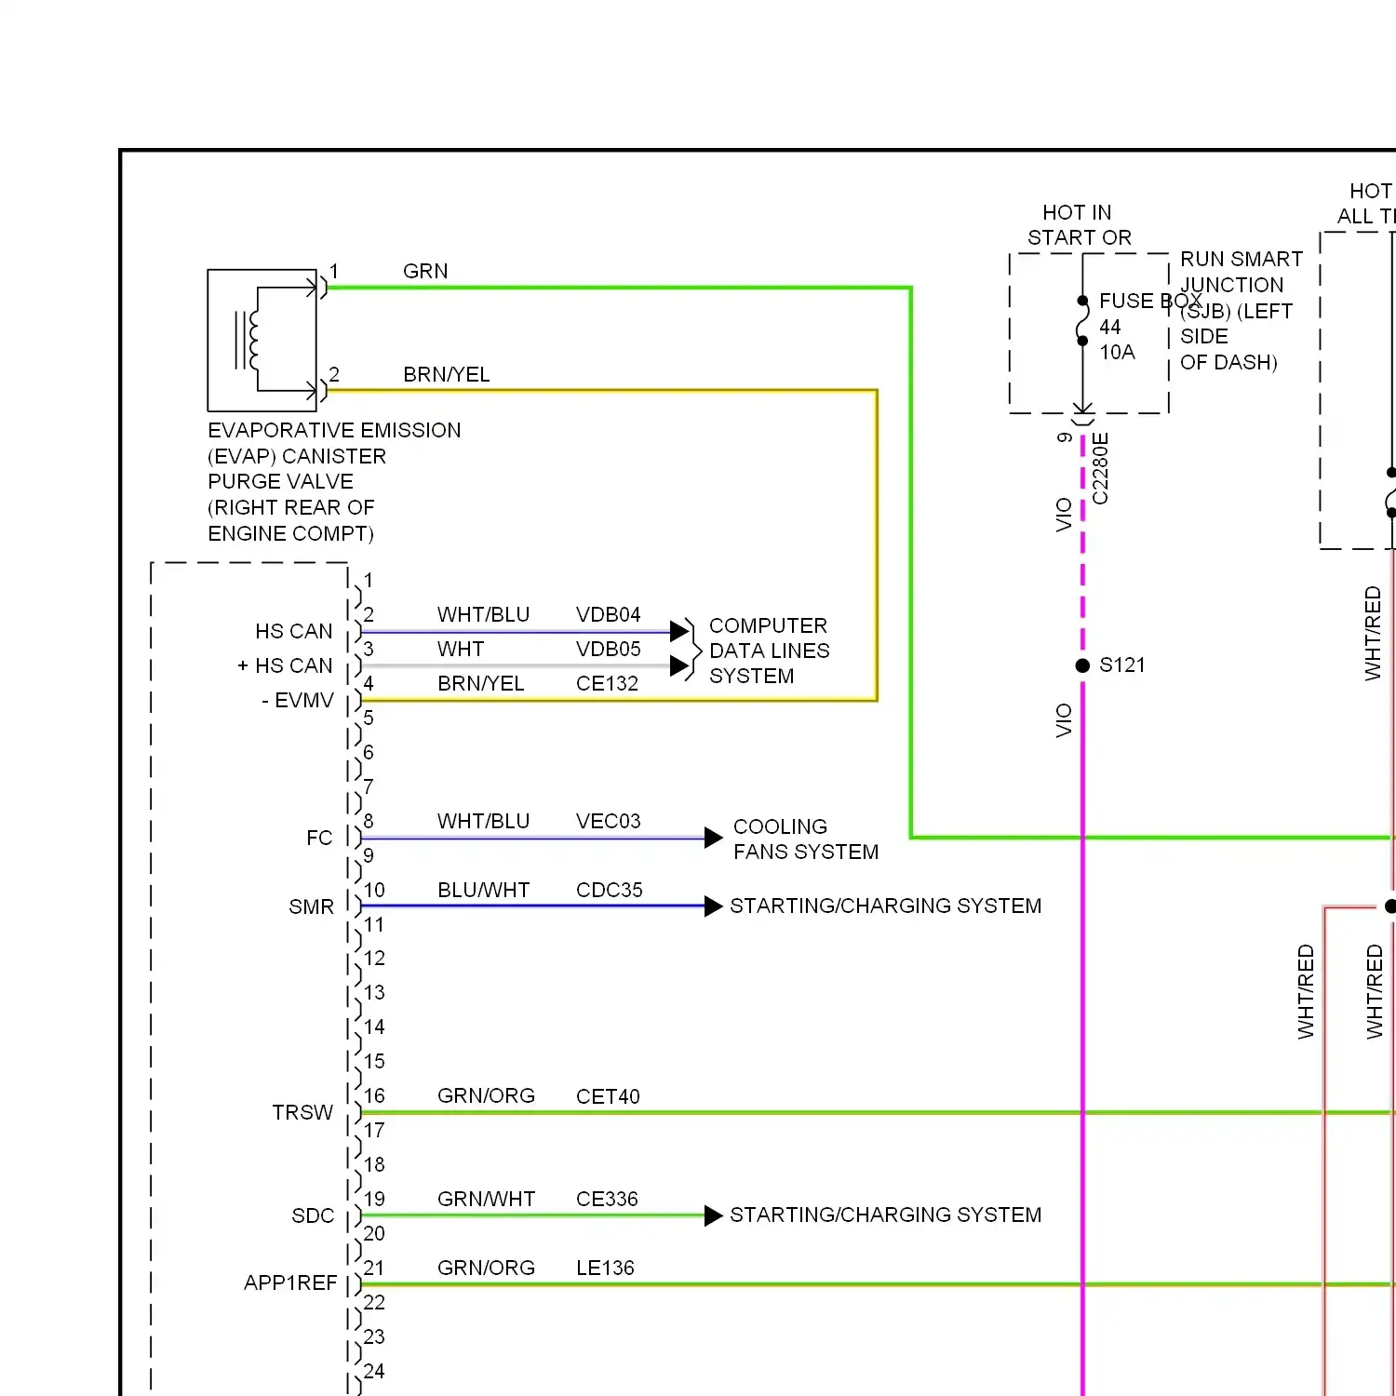Select the EVAPORATIVE EMISSION label text
The width and height of the screenshot is (1396, 1396).
point(334,431)
